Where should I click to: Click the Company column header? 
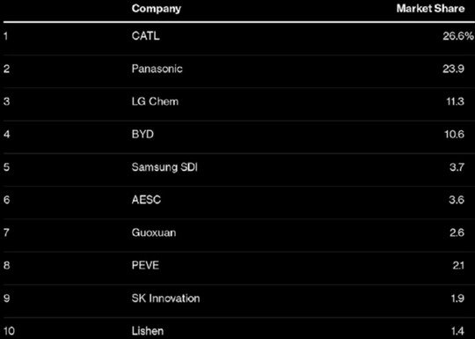[x=156, y=9]
